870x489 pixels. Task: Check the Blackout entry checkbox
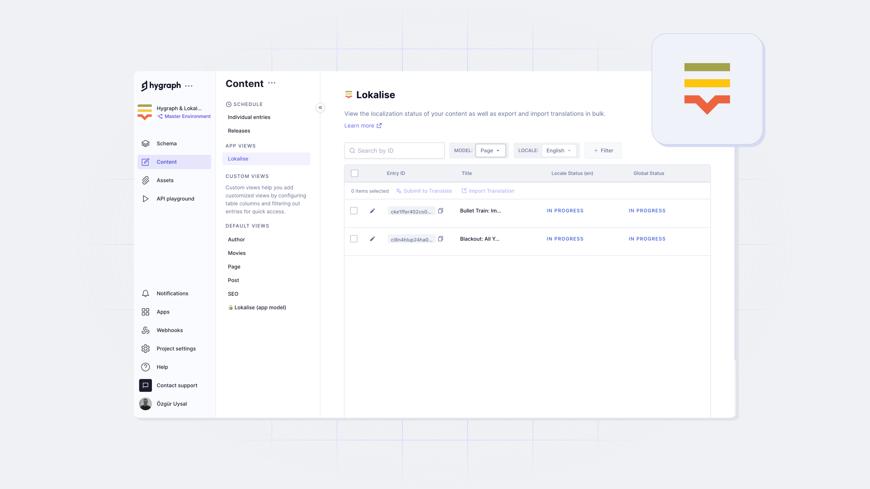point(354,239)
